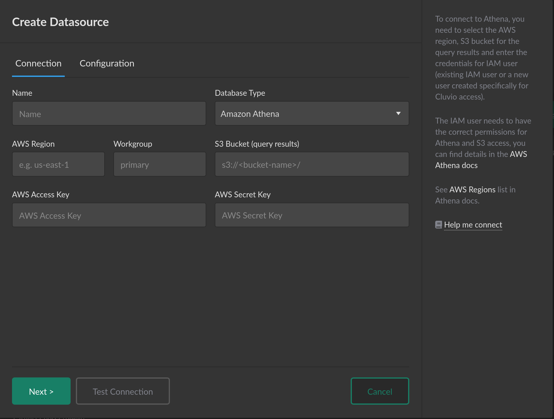Click the S3 Bucket (query results) label

[x=257, y=144]
